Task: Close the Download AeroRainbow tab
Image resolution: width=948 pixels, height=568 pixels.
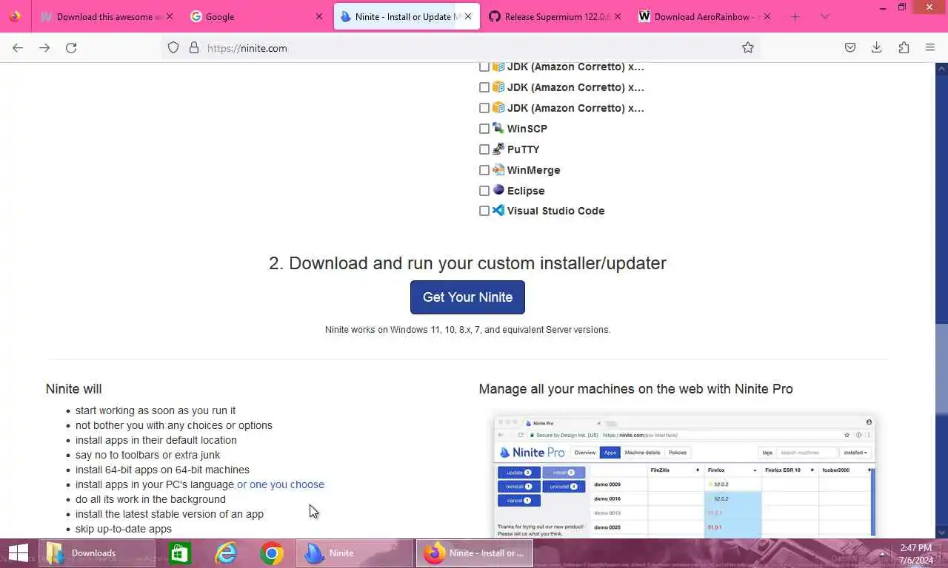Action: pos(767,16)
